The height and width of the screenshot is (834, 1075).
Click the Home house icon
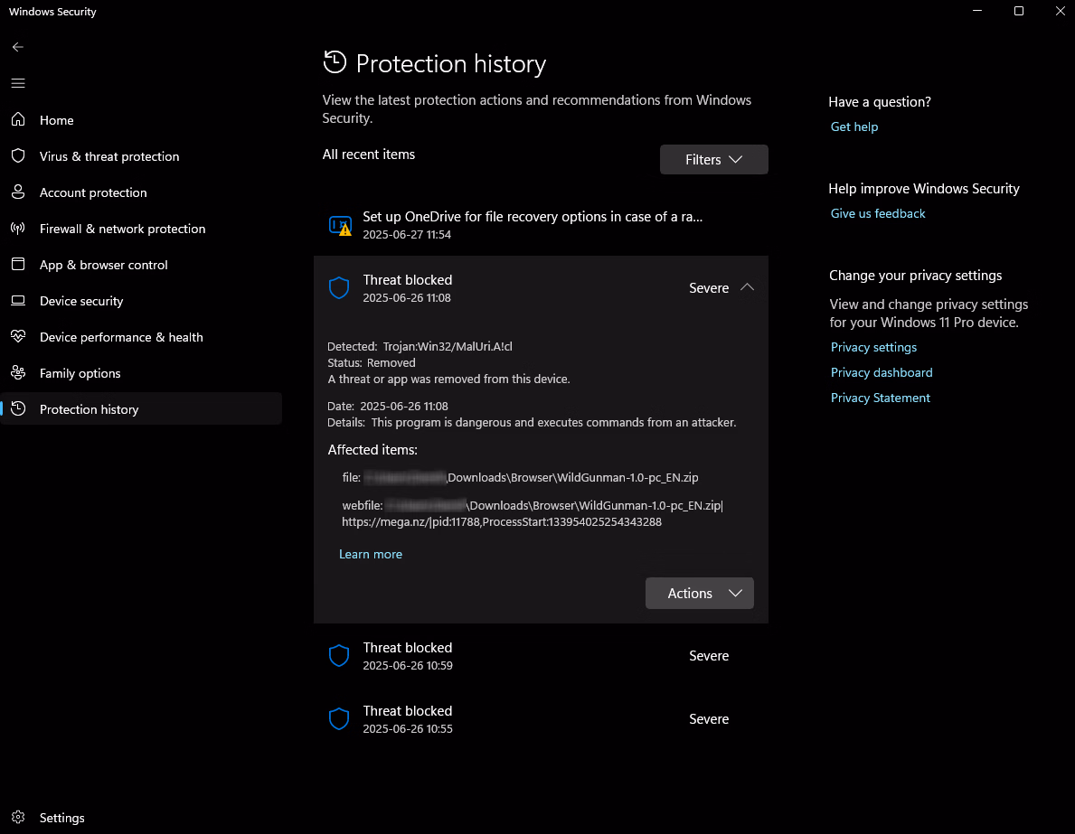[18, 119]
